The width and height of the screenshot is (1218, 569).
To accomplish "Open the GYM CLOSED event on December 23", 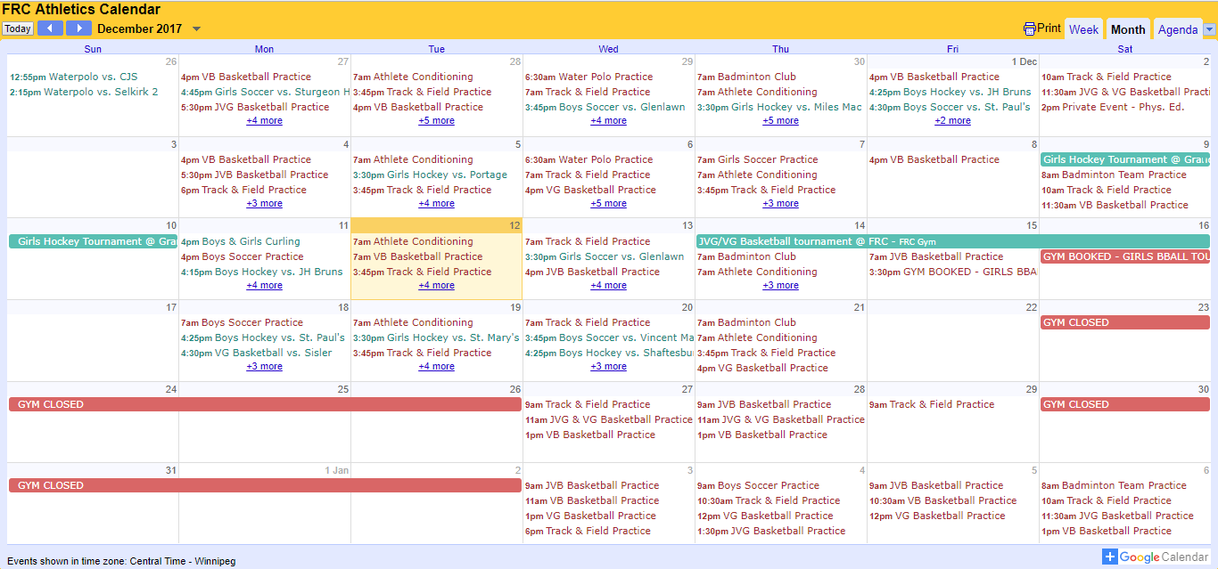I will click(x=1123, y=322).
